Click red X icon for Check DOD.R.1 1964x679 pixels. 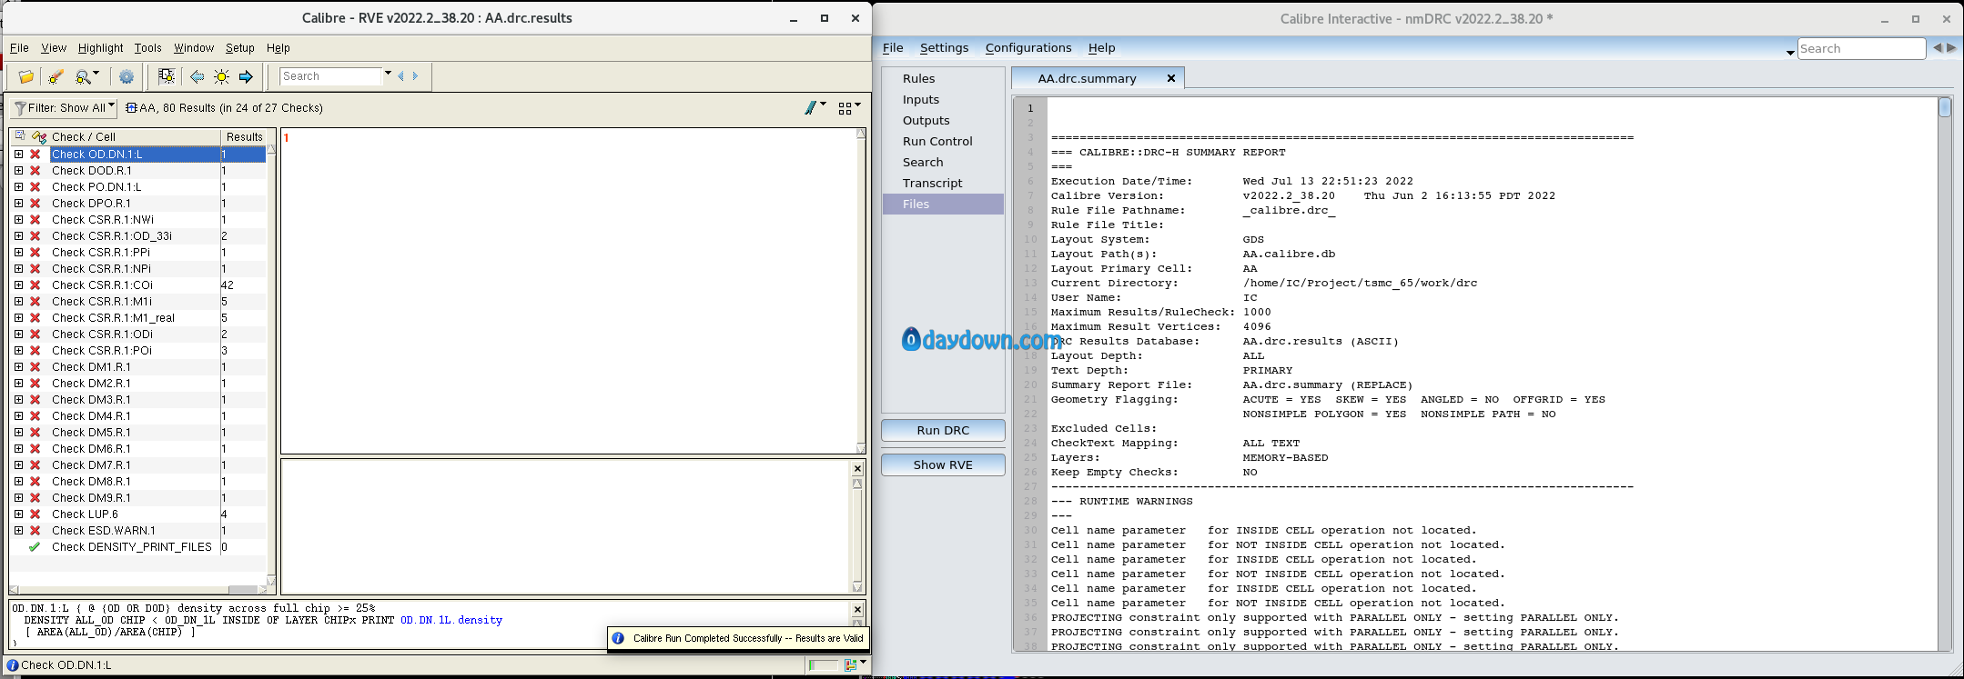35,171
